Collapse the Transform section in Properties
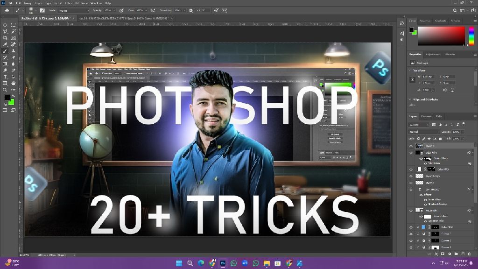 click(410, 71)
